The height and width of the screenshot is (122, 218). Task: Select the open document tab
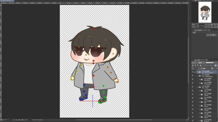pos(7,1)
